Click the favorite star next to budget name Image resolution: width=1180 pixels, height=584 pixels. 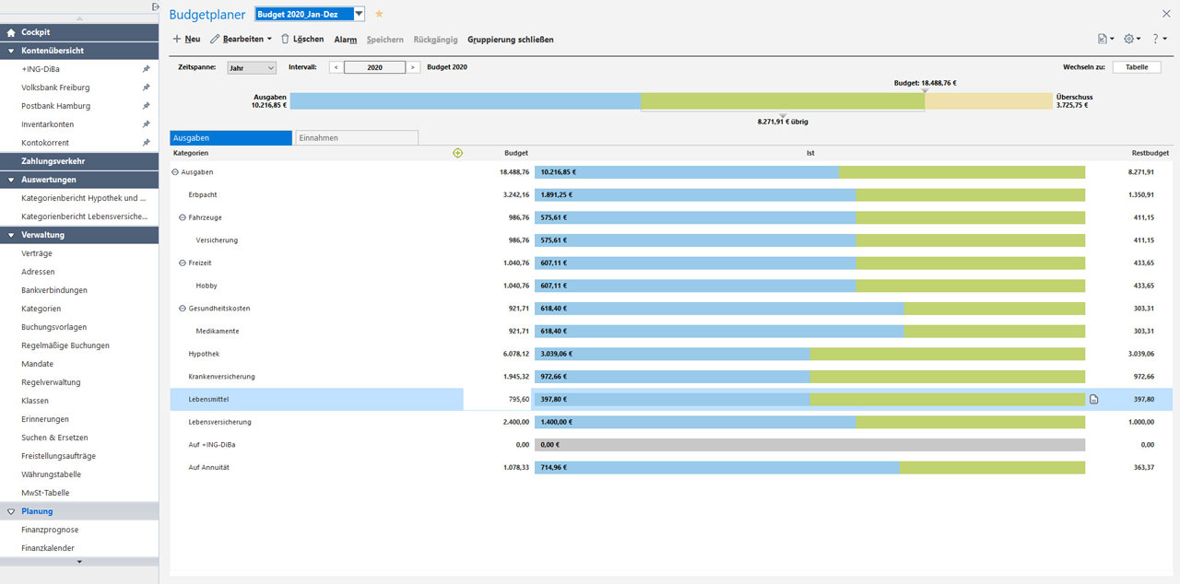[x=379, y=14]
